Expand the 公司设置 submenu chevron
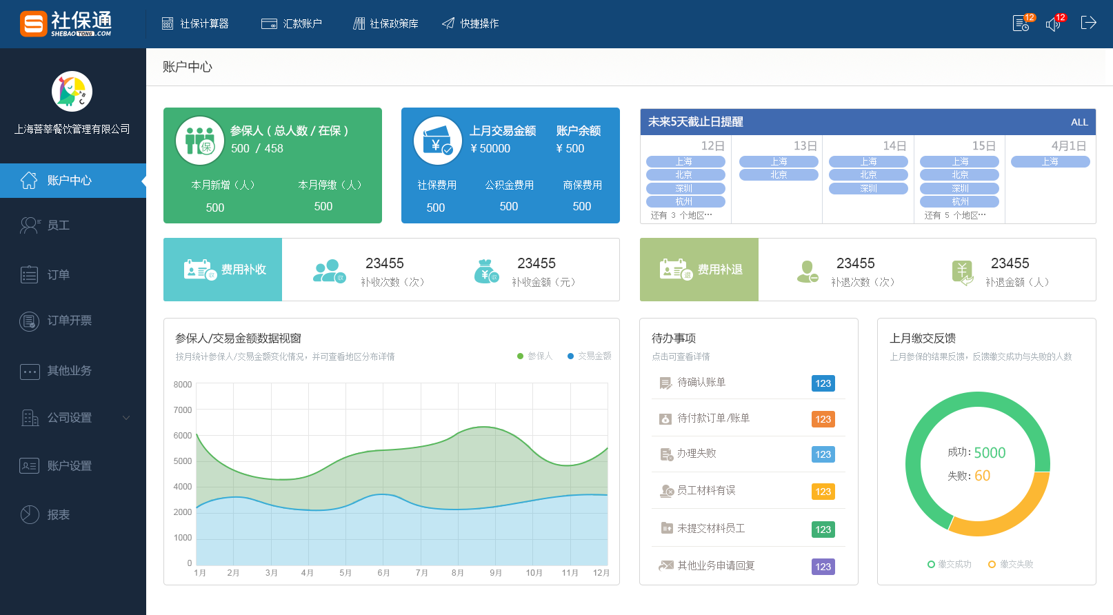Image resolution: width=1113 pixels, height=615 pixels. pos(126,417)
